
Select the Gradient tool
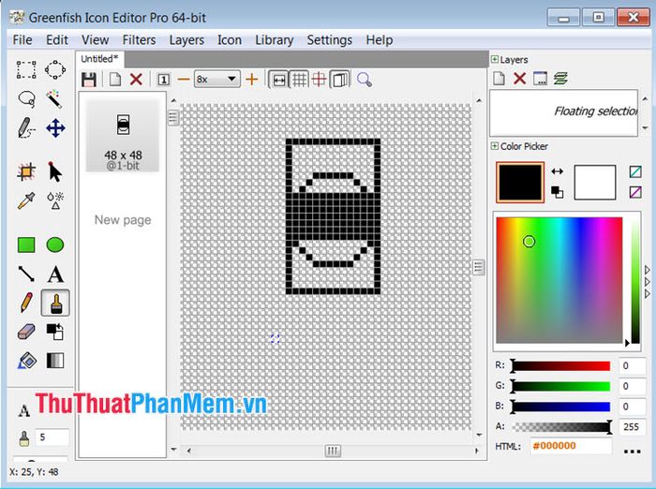[55, 361]
